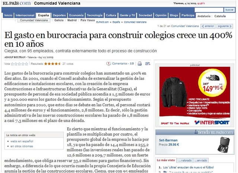Screen dimensions: 238x173
Task: Click the comments speech bubble icon
Action: click(109, 64)
